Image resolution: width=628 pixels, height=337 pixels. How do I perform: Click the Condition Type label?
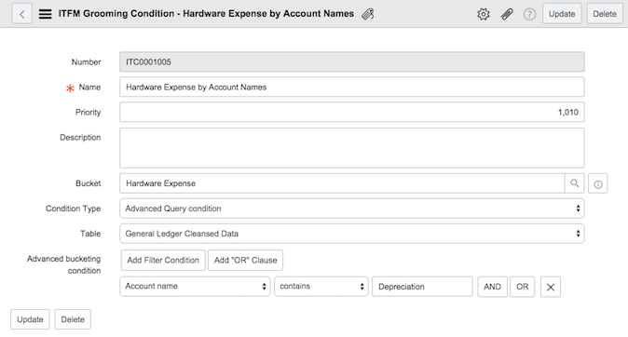73,209
